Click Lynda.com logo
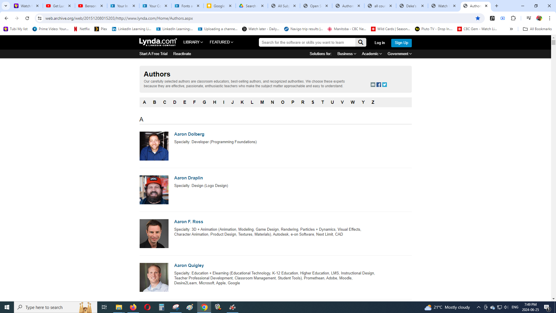 click(x=158, y=42)
